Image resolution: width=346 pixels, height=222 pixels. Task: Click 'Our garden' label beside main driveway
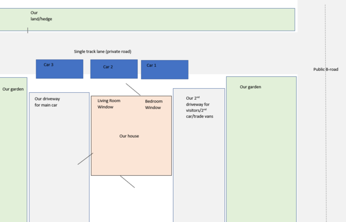pos(13,89)
